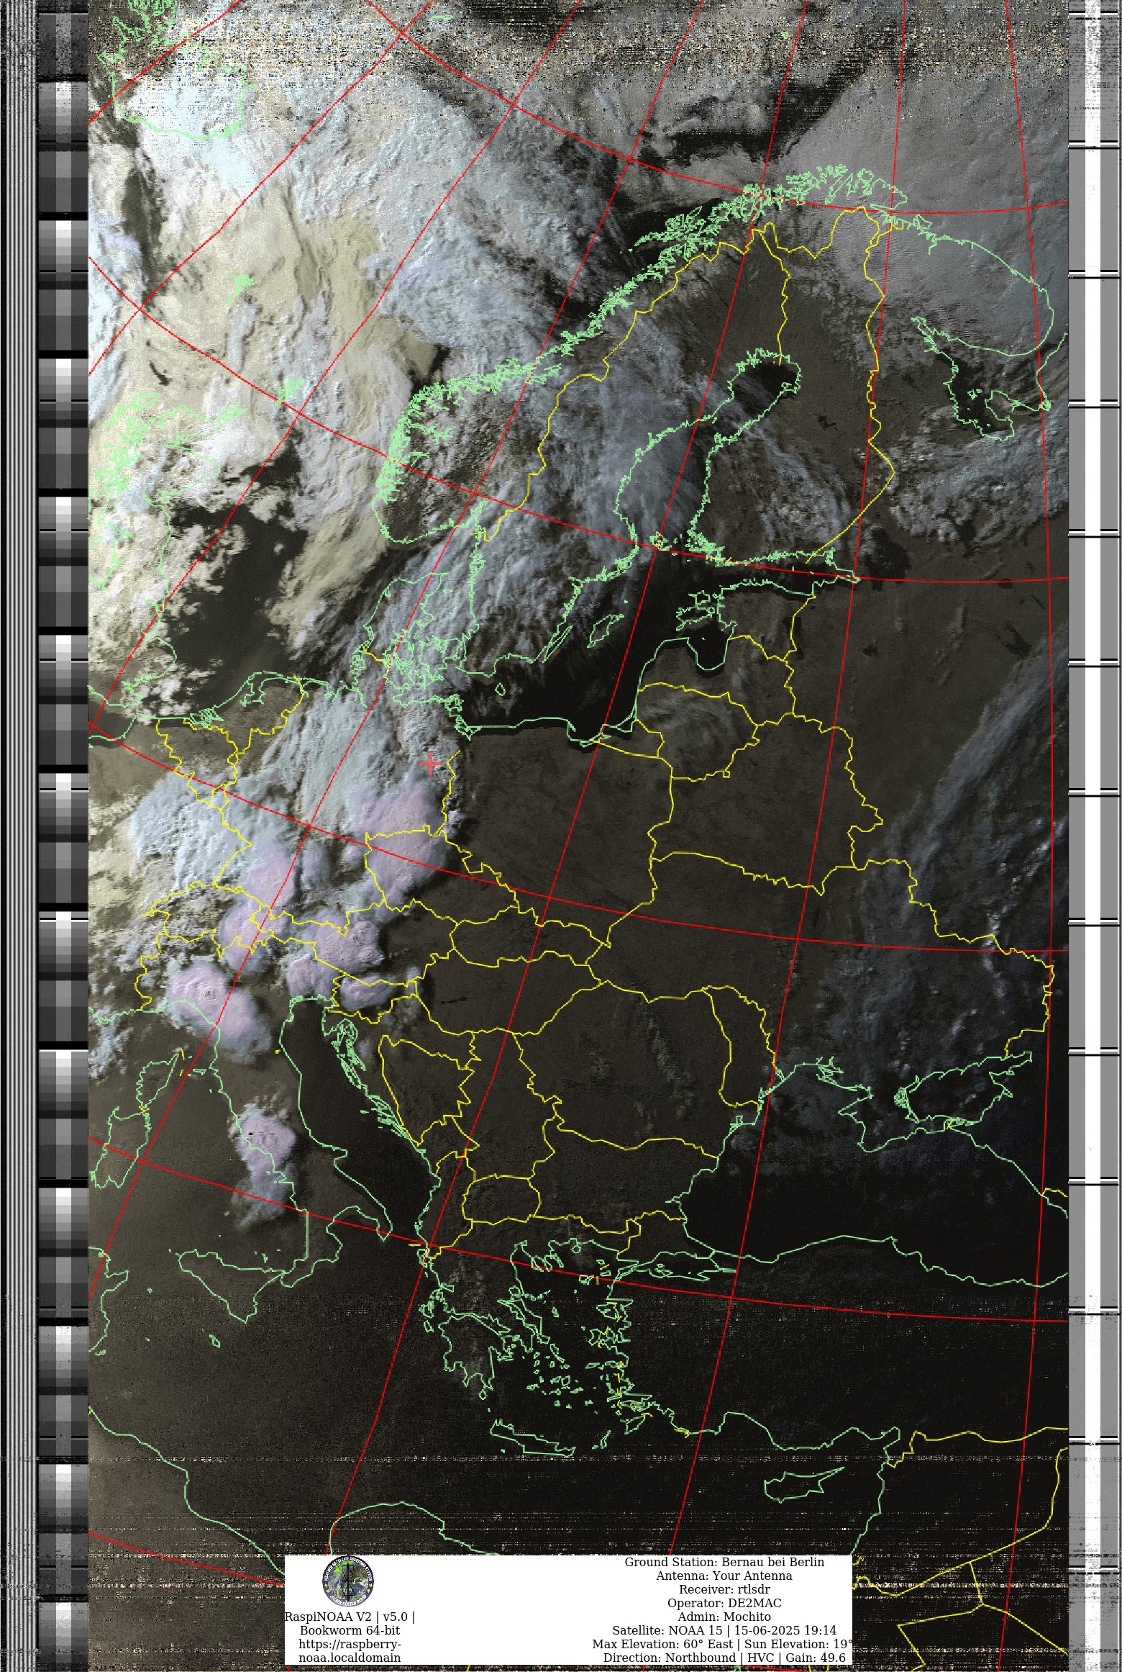Click the 'Antenna: Your Antenna' line
Screen dimensions: 1122x1672
click(724, 1576)
